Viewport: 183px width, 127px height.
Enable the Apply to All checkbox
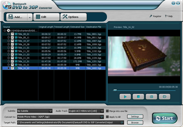point(107,117)
